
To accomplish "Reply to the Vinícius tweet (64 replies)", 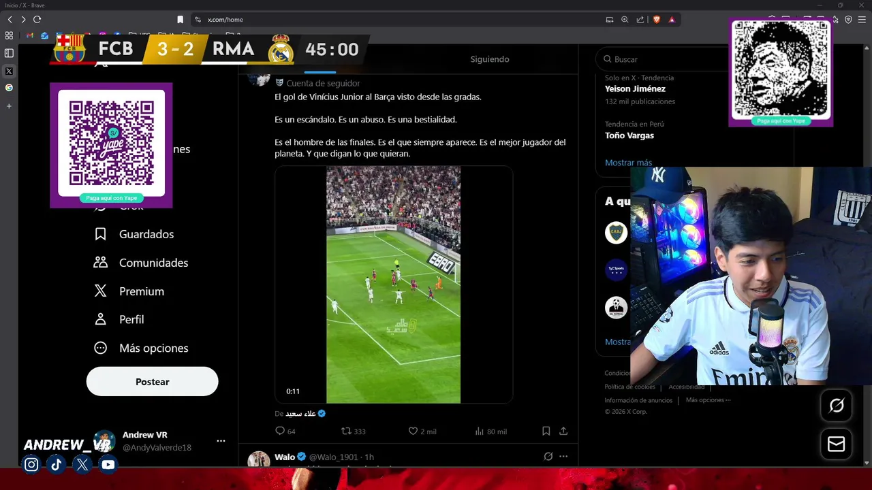I will pyautogui.click(x=285, y=431).
